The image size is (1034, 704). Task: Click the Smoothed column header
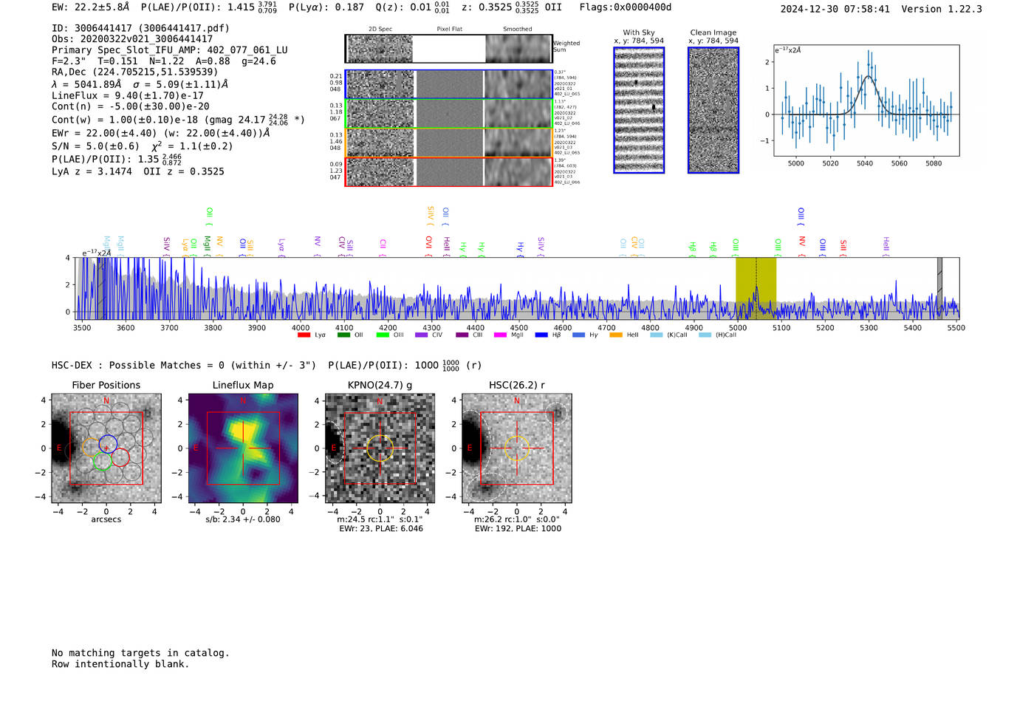[x=518, y=29]
